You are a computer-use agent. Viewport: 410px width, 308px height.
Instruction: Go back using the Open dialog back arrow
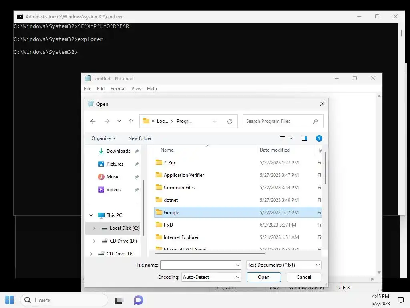tap(93, 121)
